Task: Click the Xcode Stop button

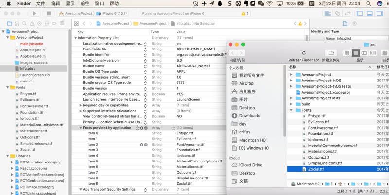Action: [x=49, y=14]
